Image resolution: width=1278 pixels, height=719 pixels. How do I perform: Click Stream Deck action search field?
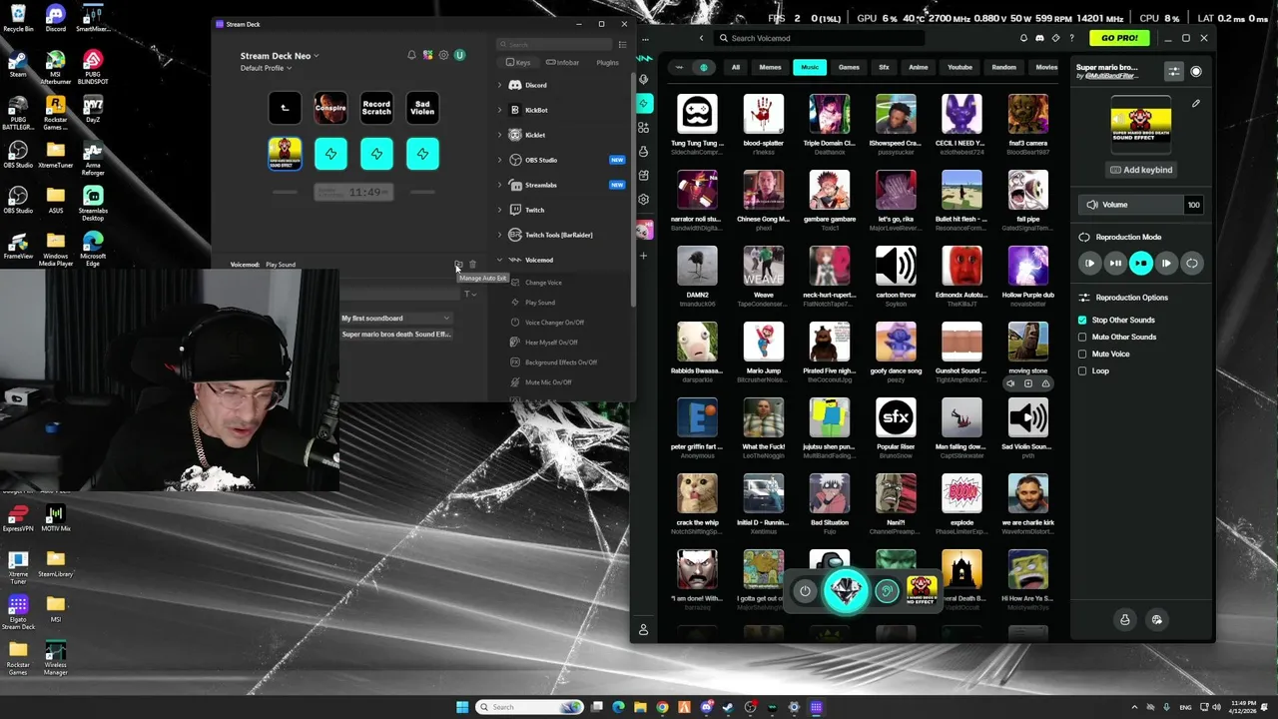(x=554, y=45)
